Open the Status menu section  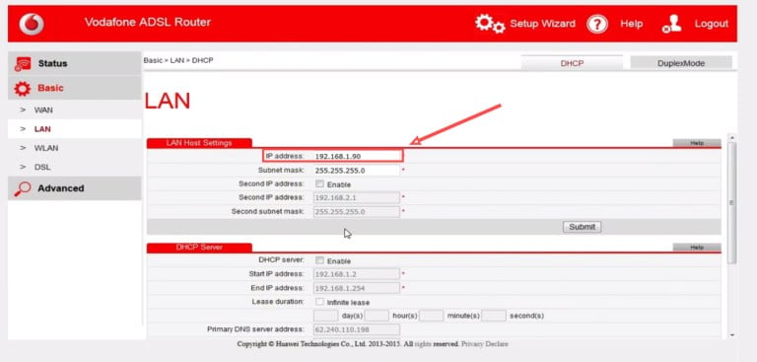[74, 63]
